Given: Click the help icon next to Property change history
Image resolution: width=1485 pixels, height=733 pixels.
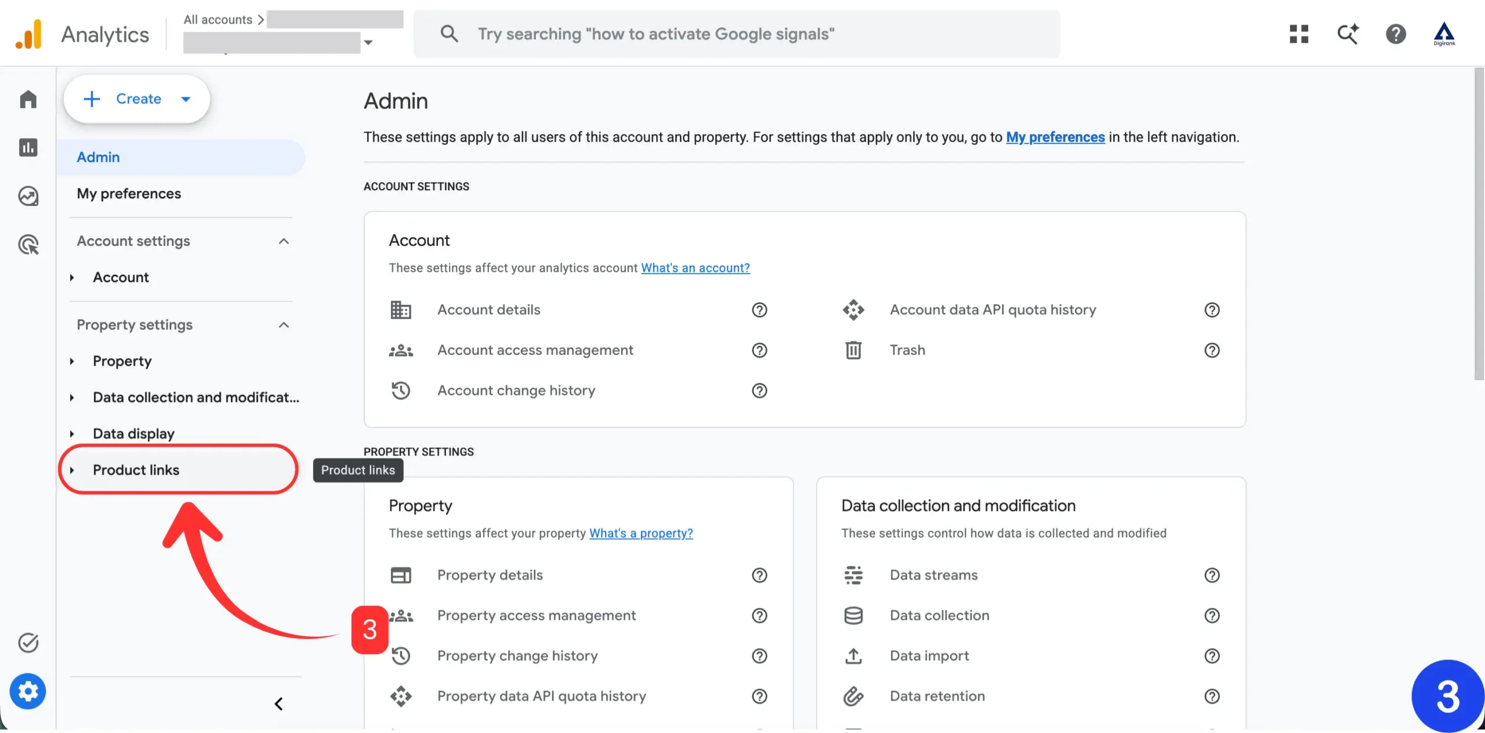Looking at the screenshot, I should click(759, 656).
